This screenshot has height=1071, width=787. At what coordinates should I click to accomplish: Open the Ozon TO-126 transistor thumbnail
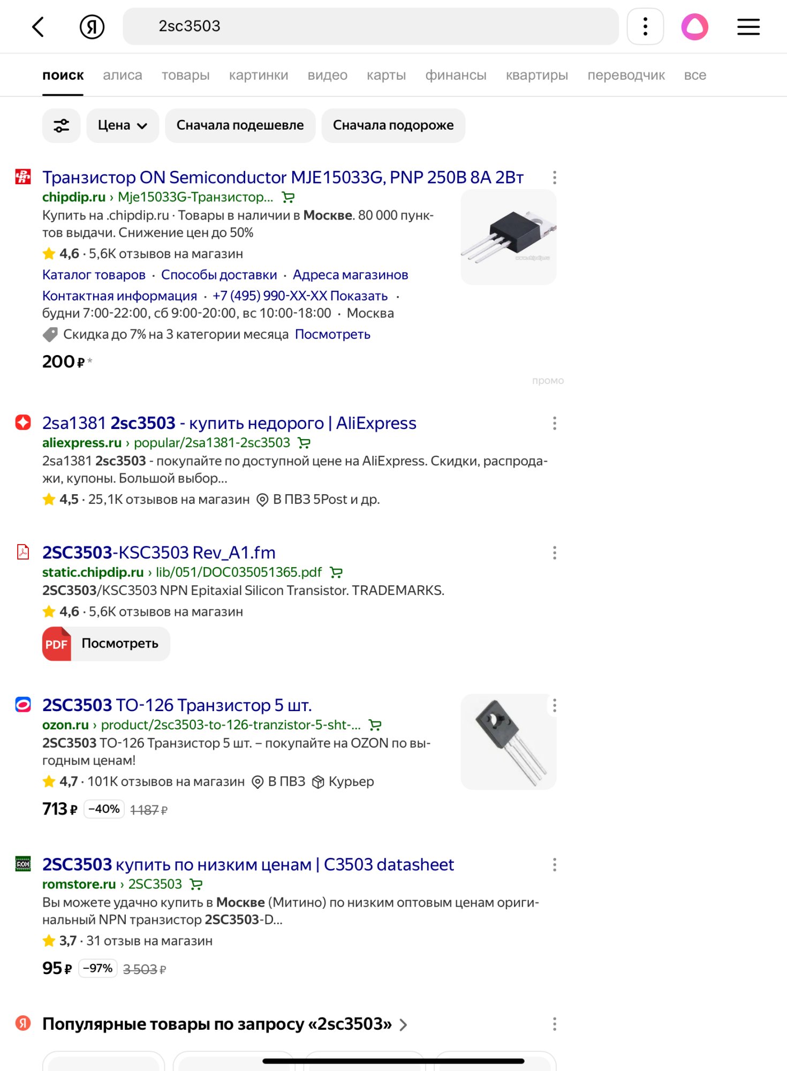[509, 742]
